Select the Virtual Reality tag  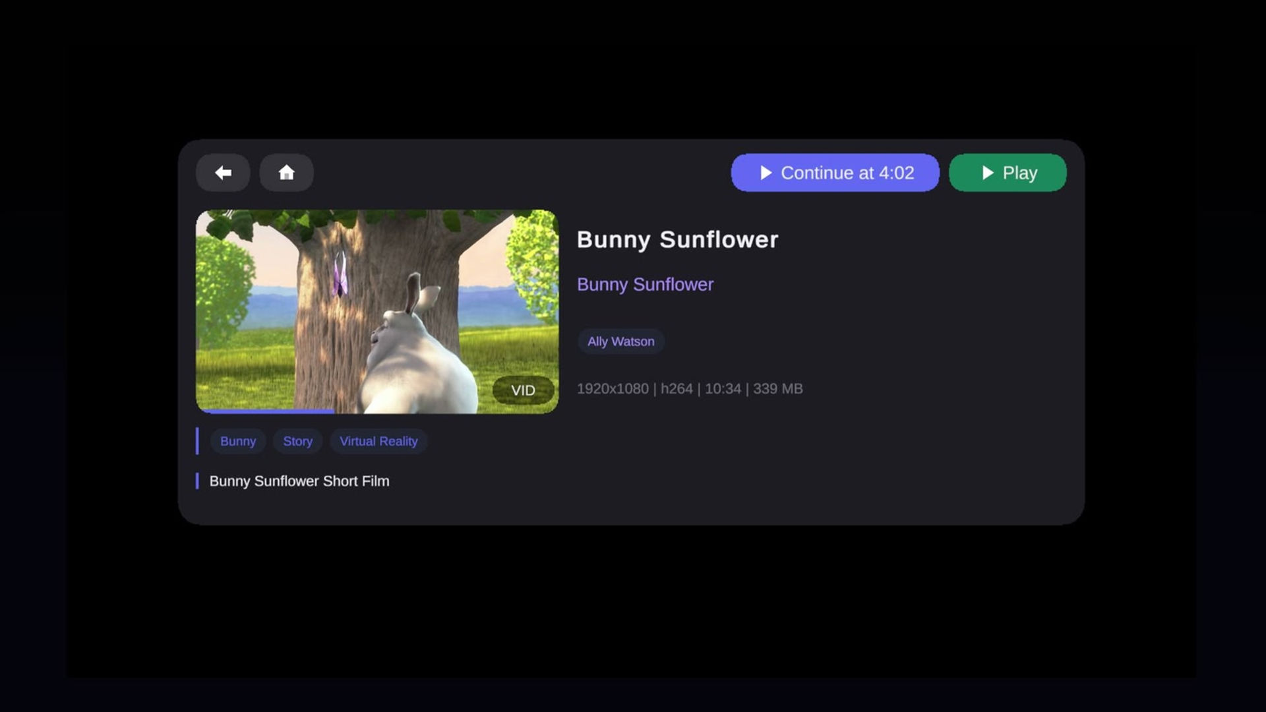tap(378, 441)
